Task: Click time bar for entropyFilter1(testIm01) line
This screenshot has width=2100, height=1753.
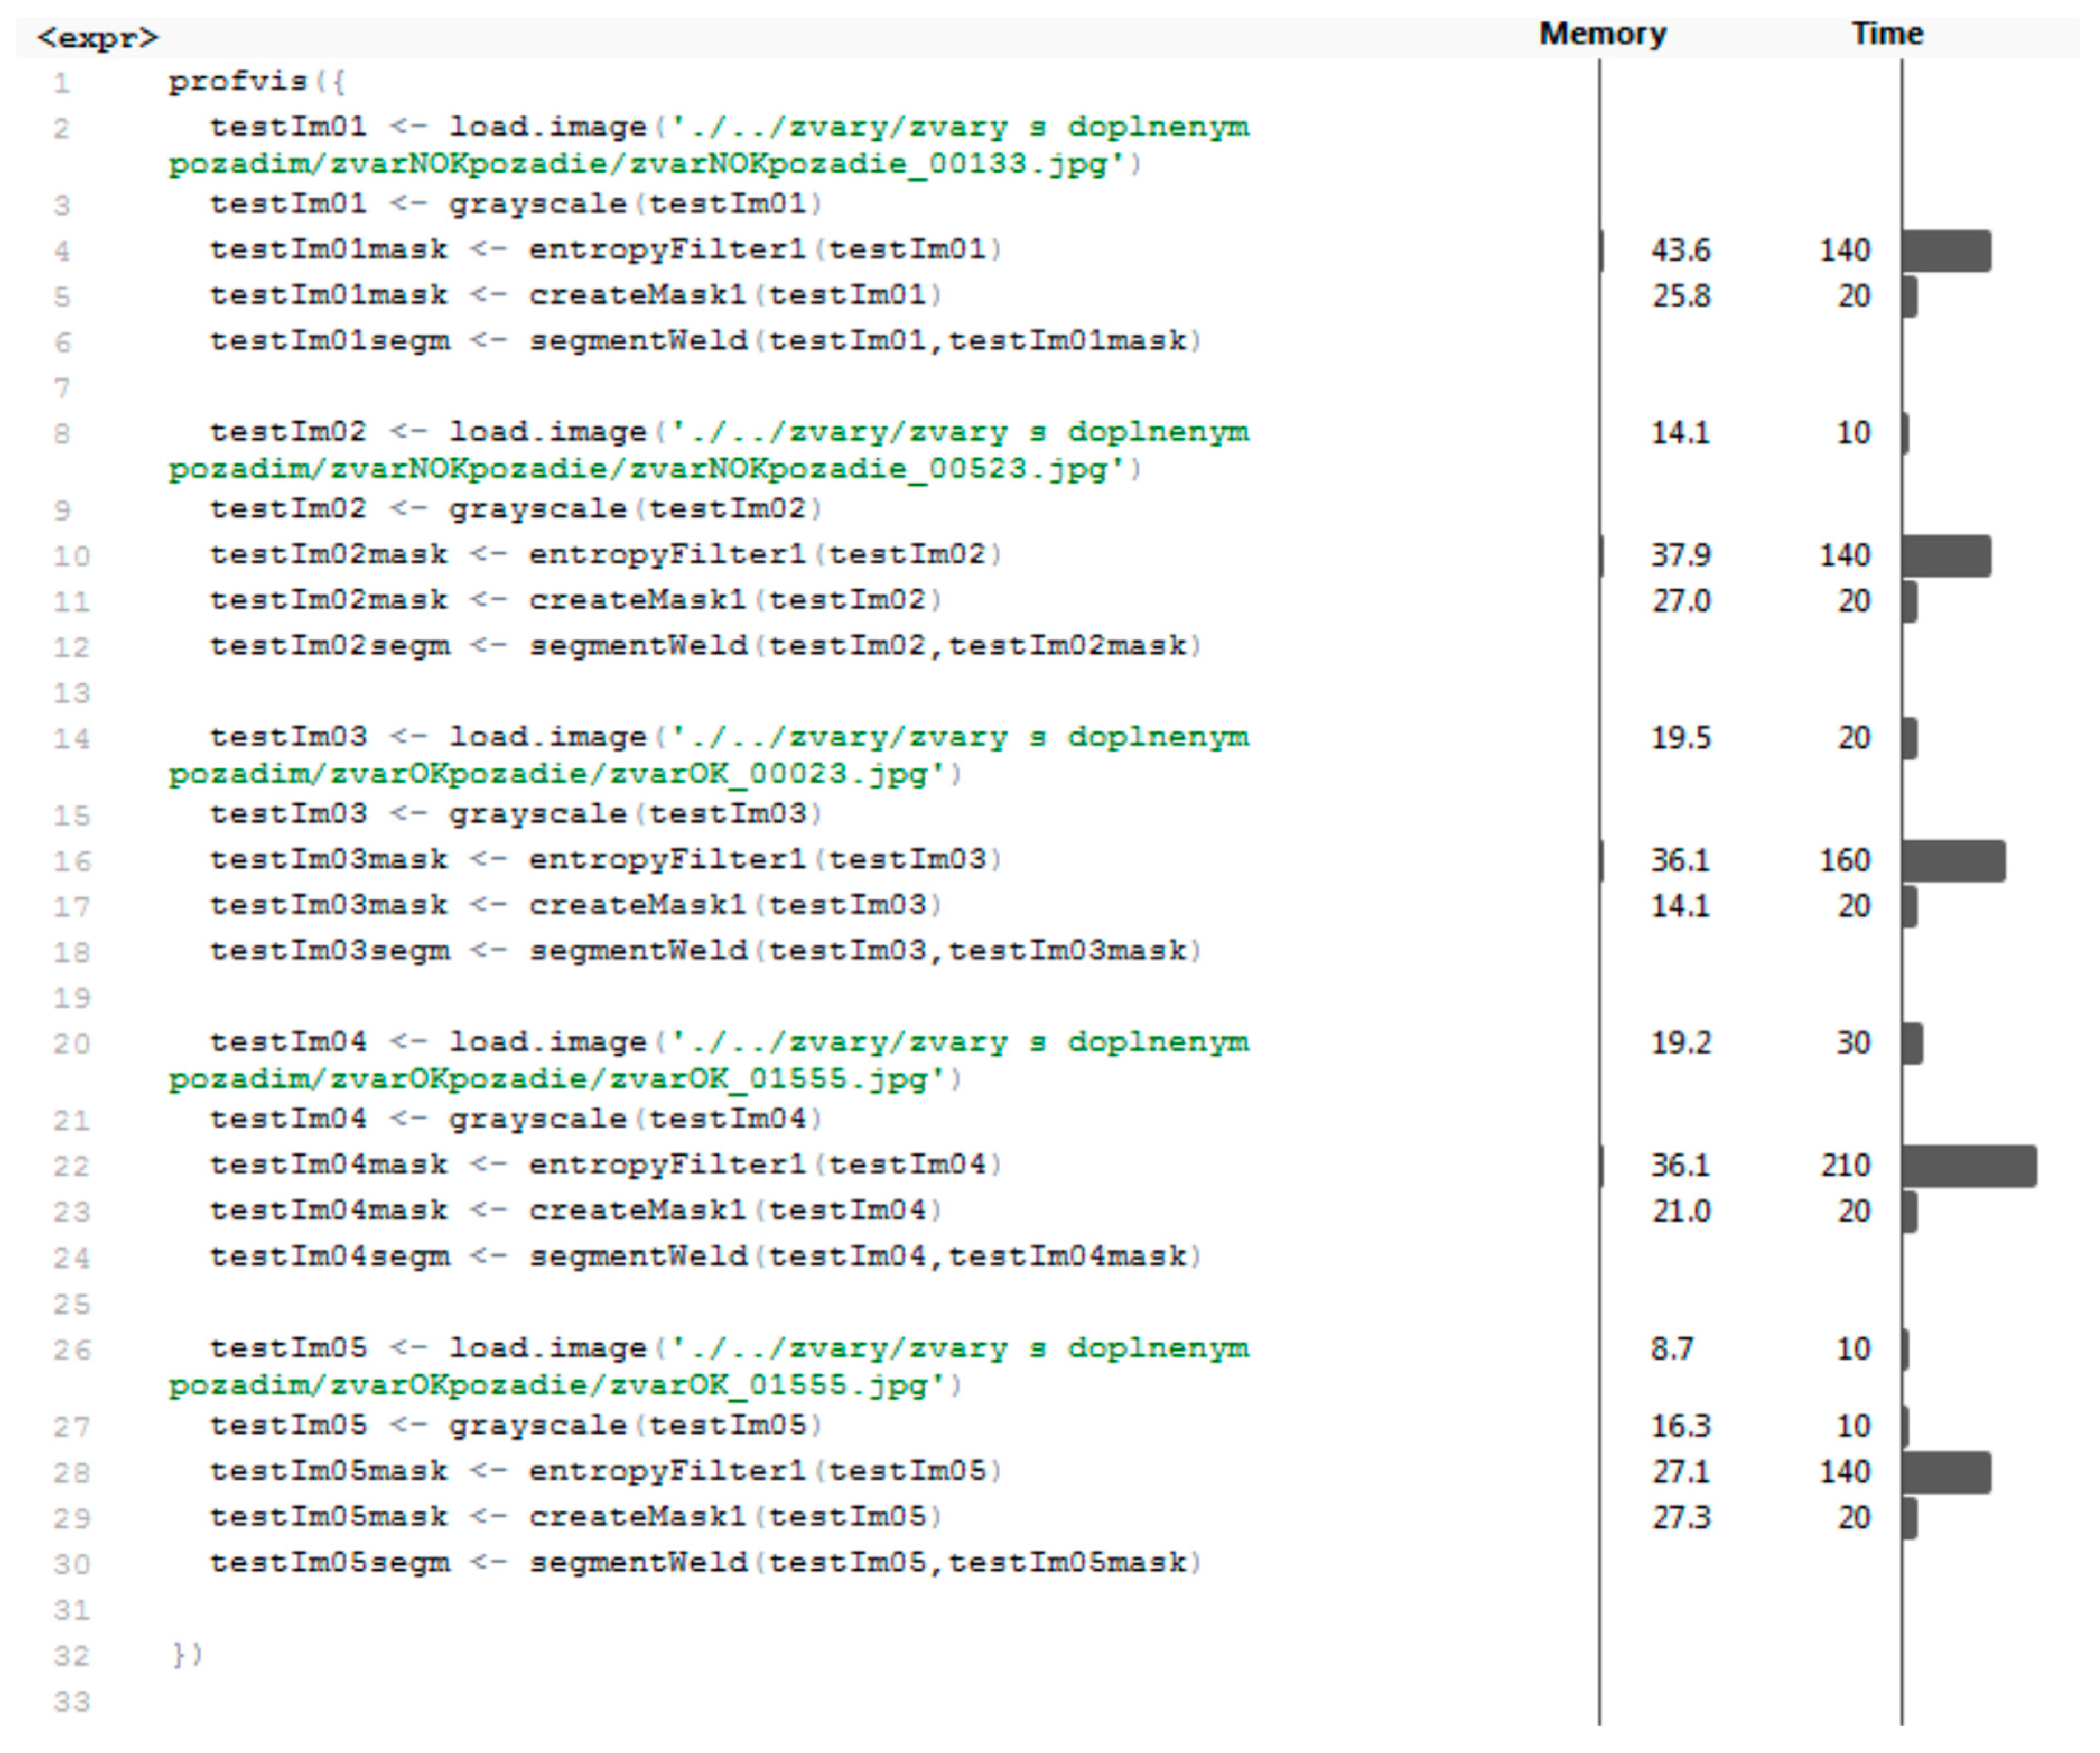Action: click(1946, 251)
